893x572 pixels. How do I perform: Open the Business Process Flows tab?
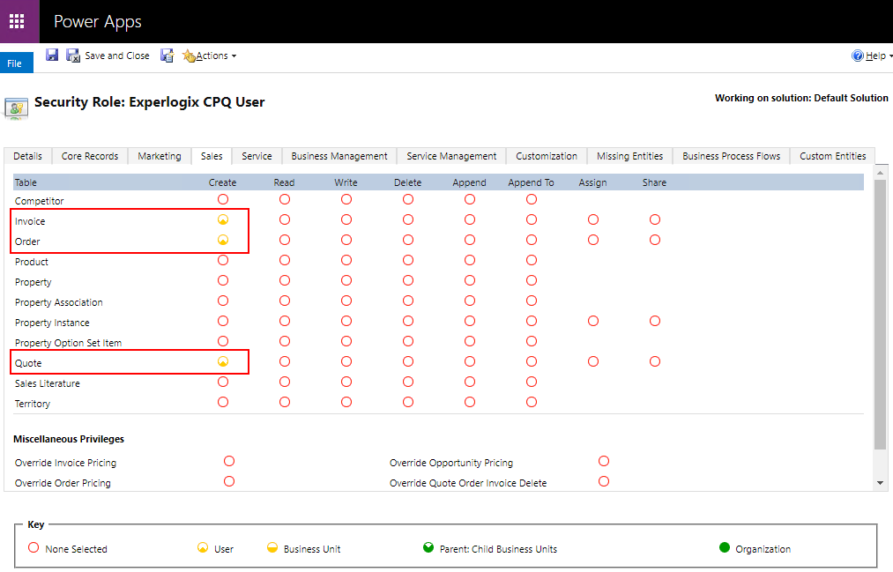[732, 156]
